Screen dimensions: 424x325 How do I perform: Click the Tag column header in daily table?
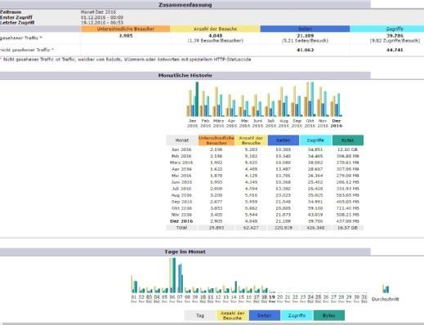pyautogui.click(x=200, y=315)
